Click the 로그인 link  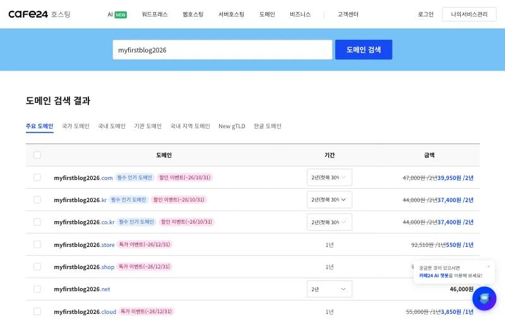pos(425,14)
